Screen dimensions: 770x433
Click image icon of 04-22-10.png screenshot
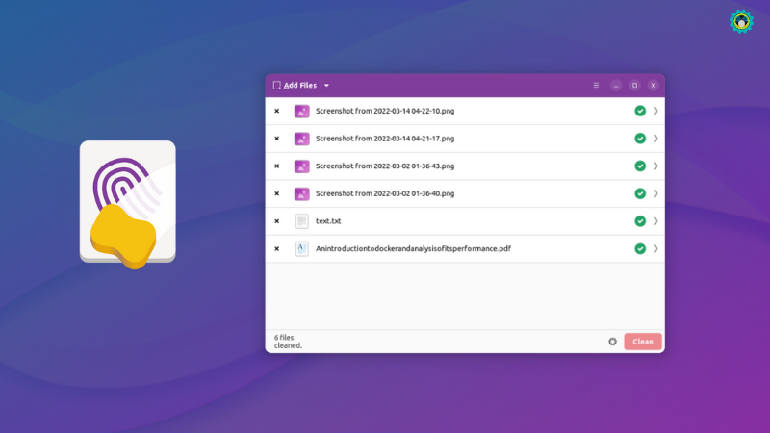click(x=301, y=111)
